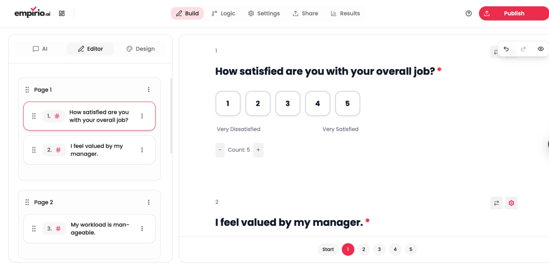Click the '3. #' type badge
This screenshot has width=549, height=264.
click(x=54, y=229)
